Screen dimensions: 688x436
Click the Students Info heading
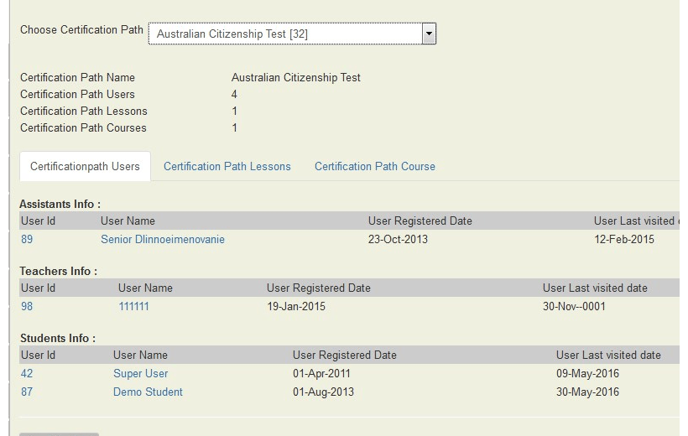58,338
